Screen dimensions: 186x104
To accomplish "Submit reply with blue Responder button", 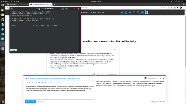I will pos(30,102).
